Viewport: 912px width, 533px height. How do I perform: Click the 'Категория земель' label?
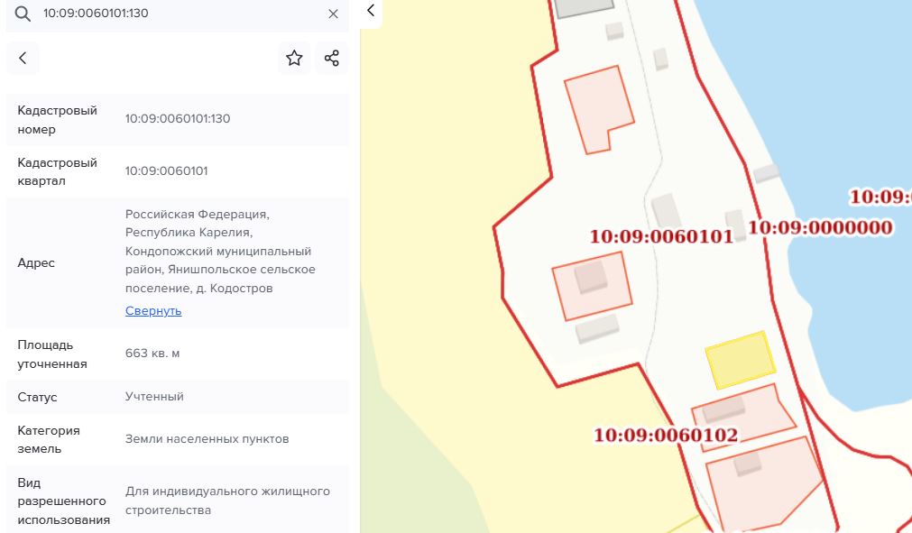pyautogui.click(x=49, y=439)
